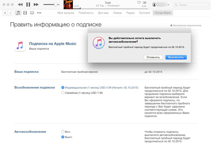The image size is (211, 148).
Task: Open the Моя музыка tab
Action: coord(66,13)
